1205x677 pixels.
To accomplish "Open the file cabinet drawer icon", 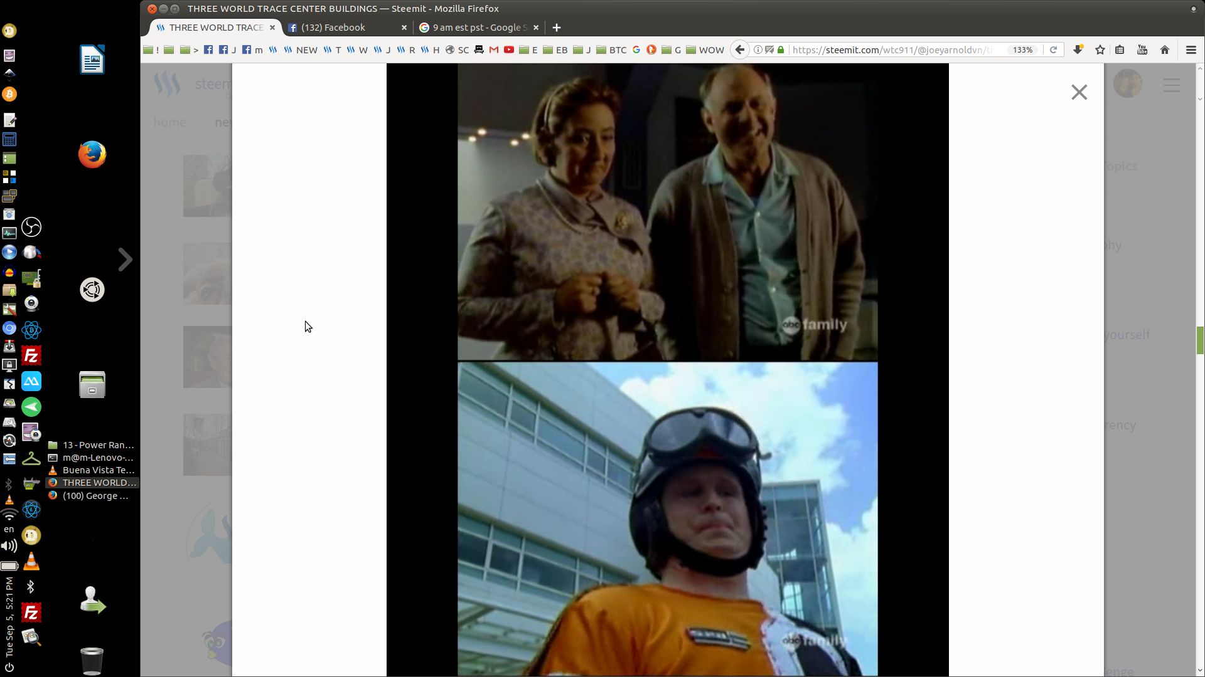I will (92, 385).
